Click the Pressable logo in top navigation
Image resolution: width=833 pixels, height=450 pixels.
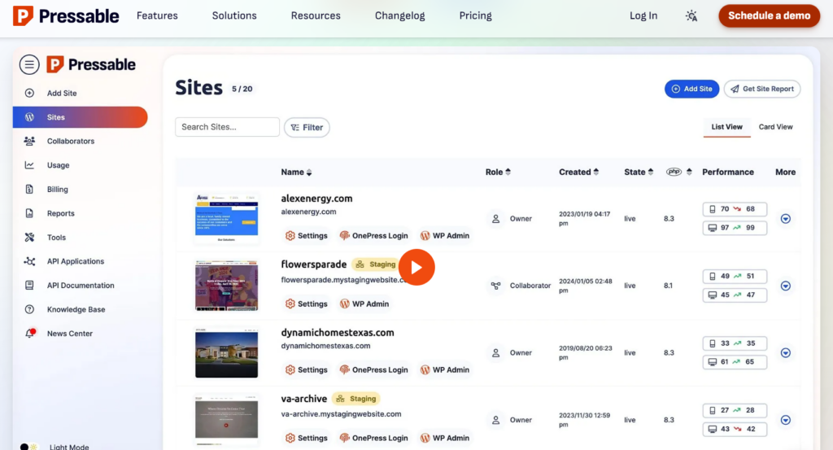click(66, 16)
